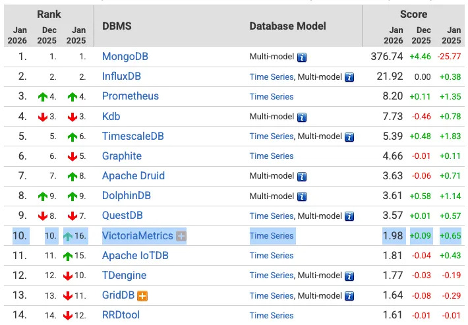The width and height of the screenshot is (468, 325).
Task: Click the Kdb Multi-model info icon
Action: click(302, 117)
